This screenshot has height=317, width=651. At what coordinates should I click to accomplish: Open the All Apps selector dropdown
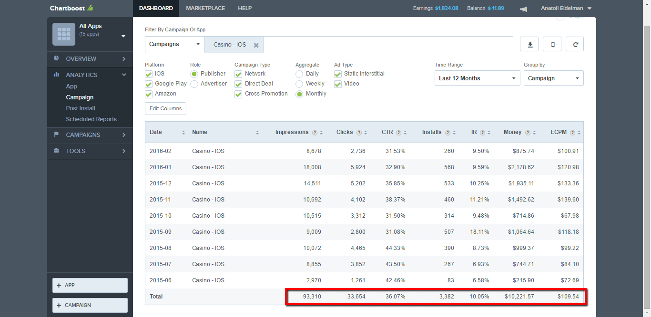[x=123, y=36]
